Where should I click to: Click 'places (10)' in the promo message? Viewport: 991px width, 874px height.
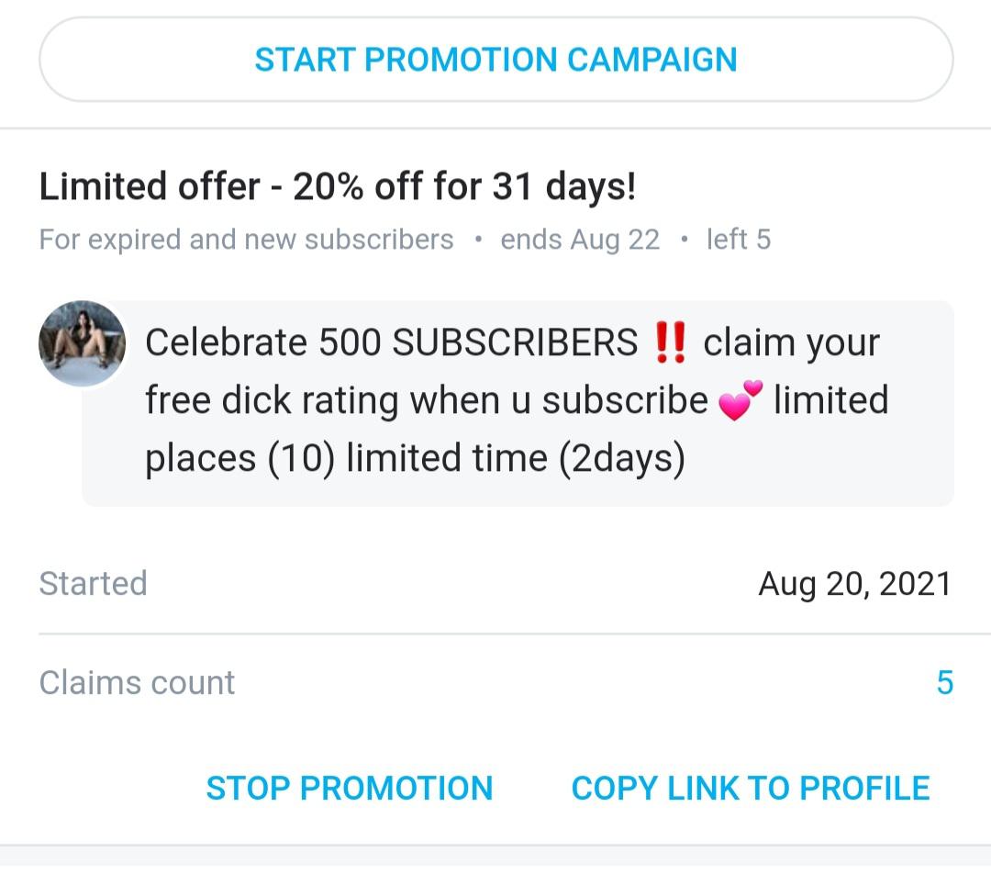click(x=239, y=457)
